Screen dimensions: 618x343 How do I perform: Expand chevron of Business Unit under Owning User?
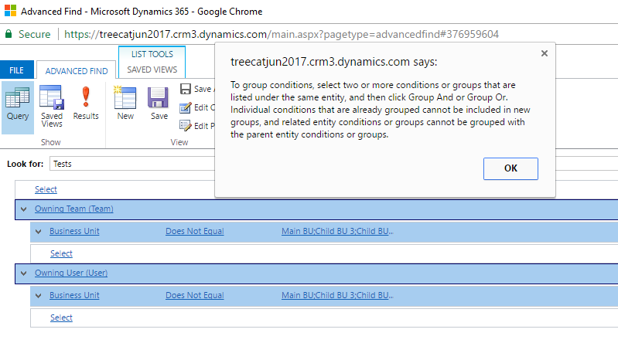tap(38, 296)
